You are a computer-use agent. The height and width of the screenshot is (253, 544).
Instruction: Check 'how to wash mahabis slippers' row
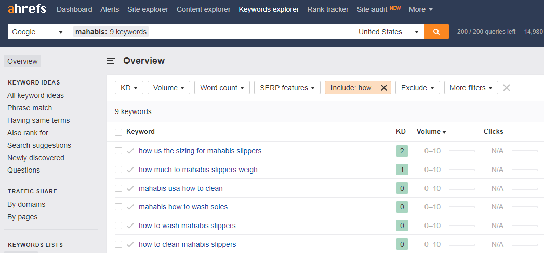point(118,226)
